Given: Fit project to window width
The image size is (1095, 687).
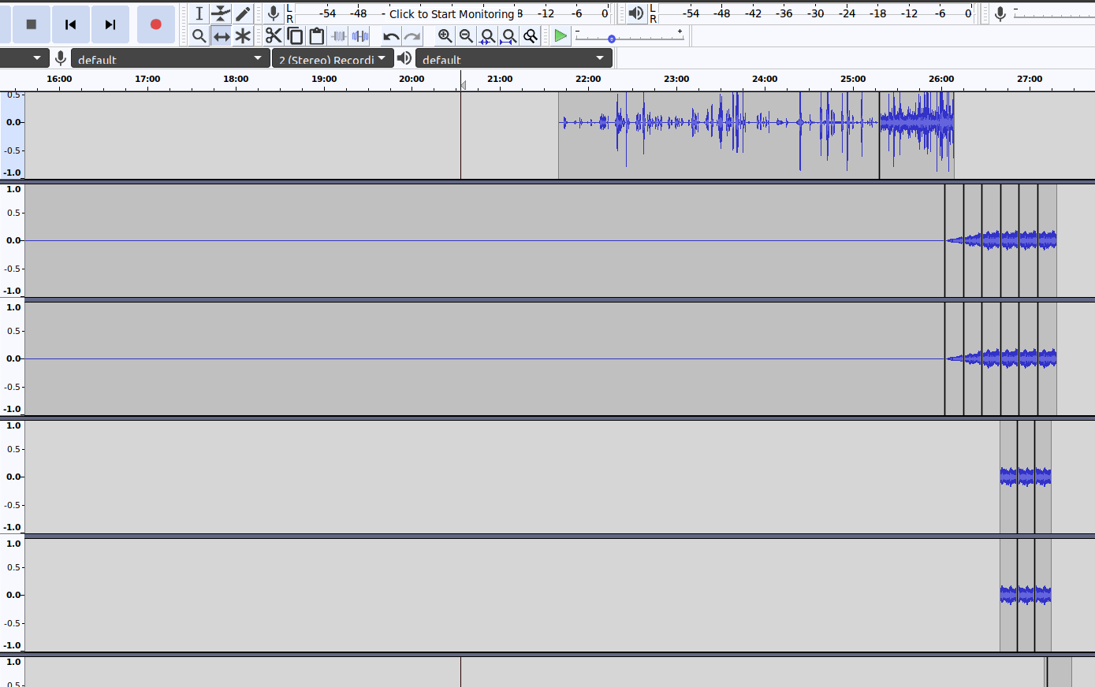Looking at the screenshot, I should click(x=509, y=36).
